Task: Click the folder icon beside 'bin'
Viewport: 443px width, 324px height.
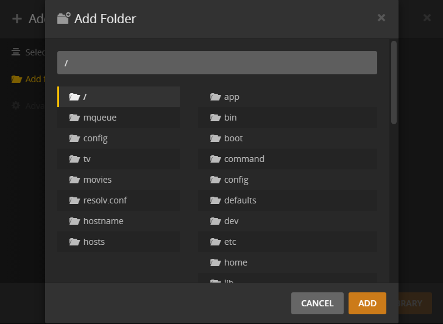Action: 214,118
